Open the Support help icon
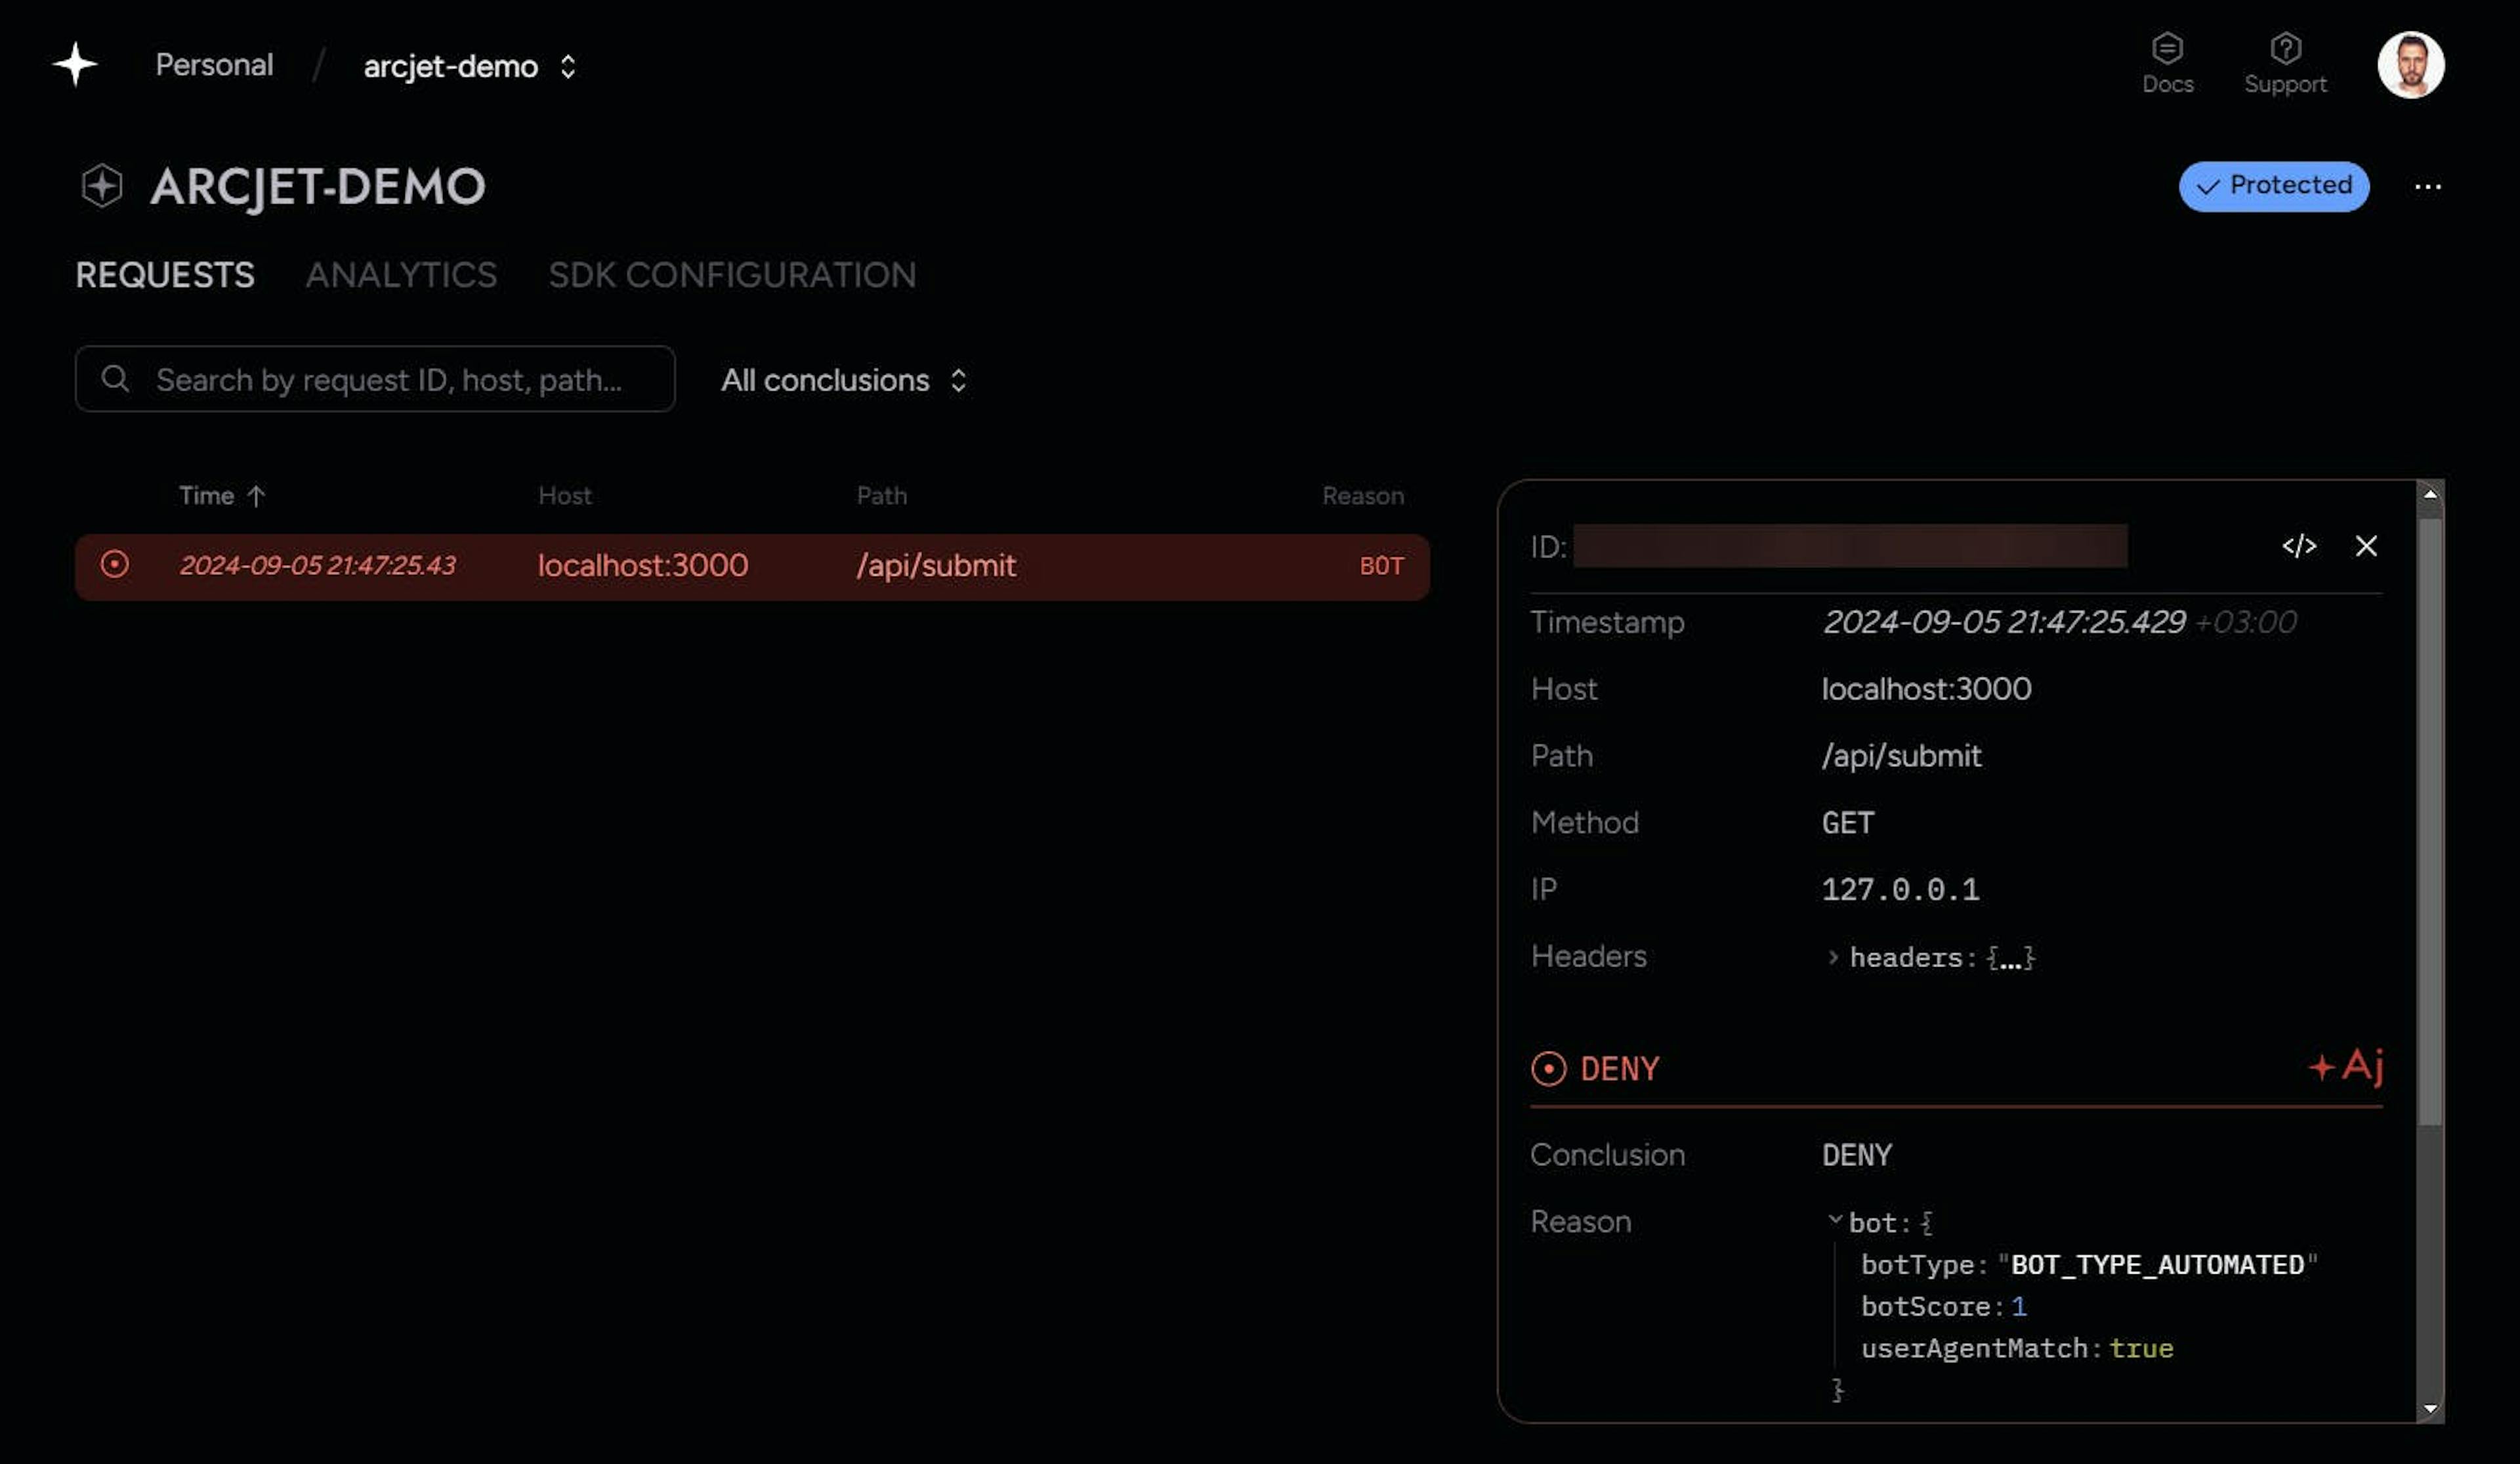This screenshot has width=2520, height=1464. tap(2285, 50)
